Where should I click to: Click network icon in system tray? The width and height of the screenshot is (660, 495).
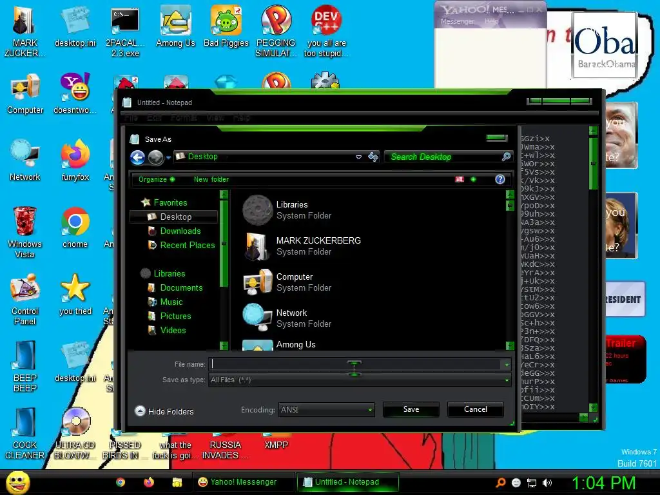pyautogui.click(x=532, y=483)
